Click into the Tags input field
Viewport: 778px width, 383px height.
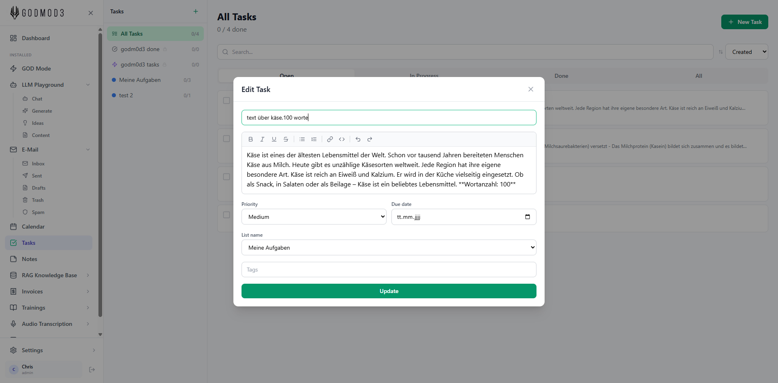(x=389, y=270)
